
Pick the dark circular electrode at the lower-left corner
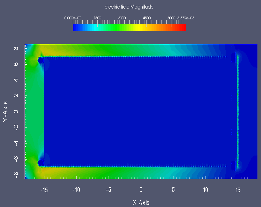point(40,163)
